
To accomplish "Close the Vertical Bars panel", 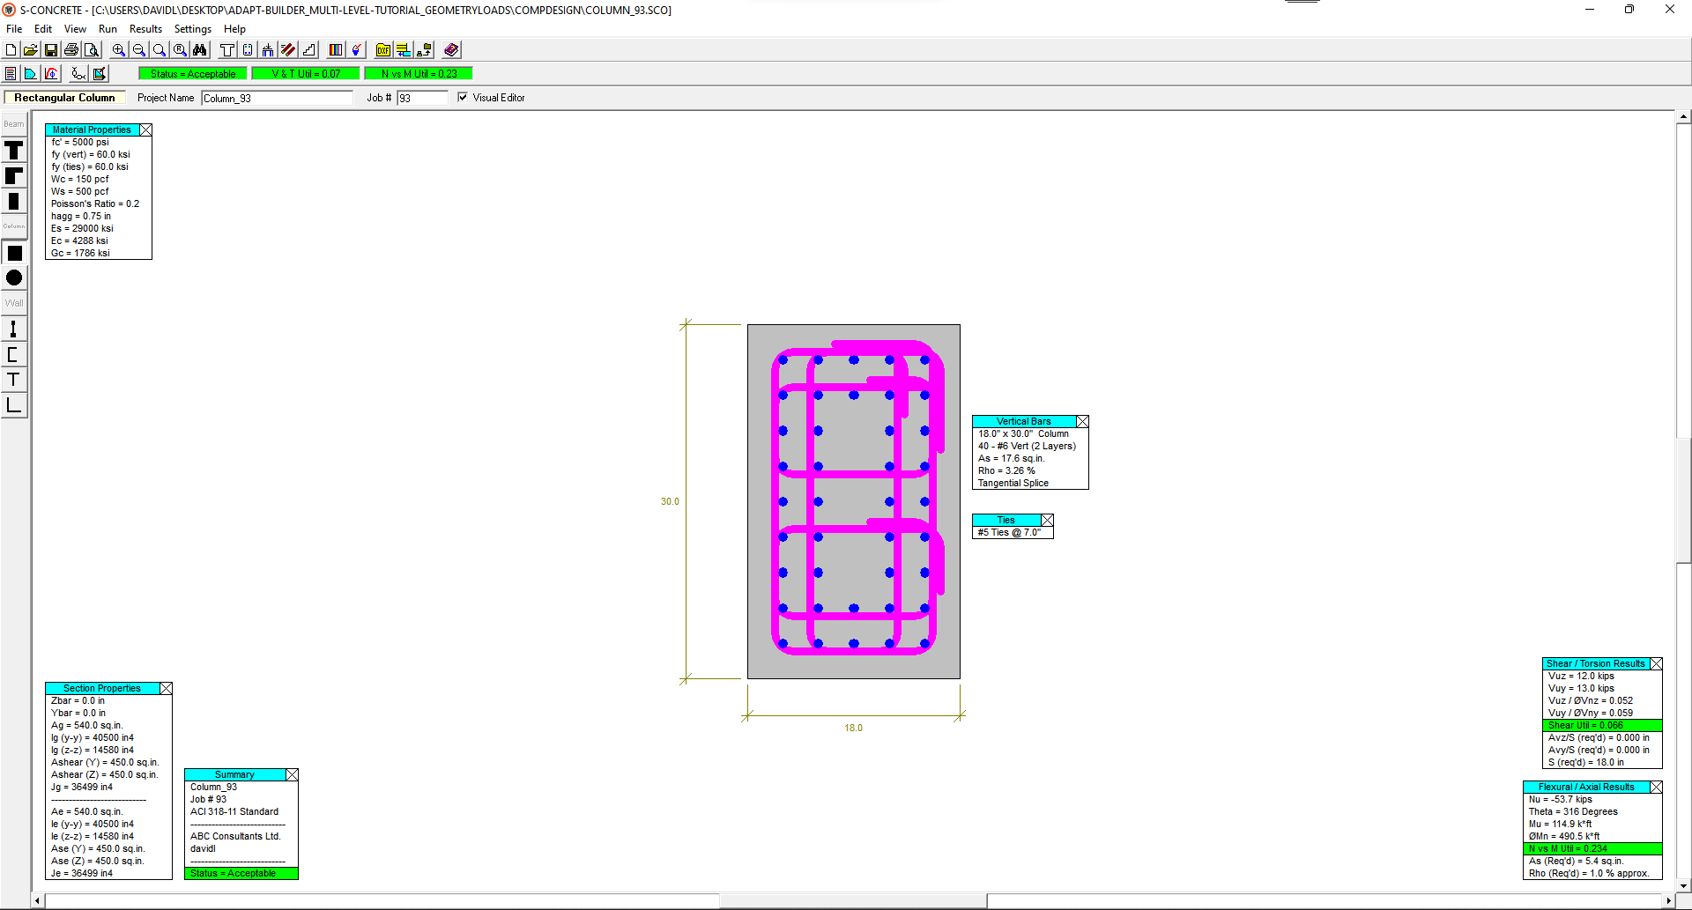I will coord(1082,422).
